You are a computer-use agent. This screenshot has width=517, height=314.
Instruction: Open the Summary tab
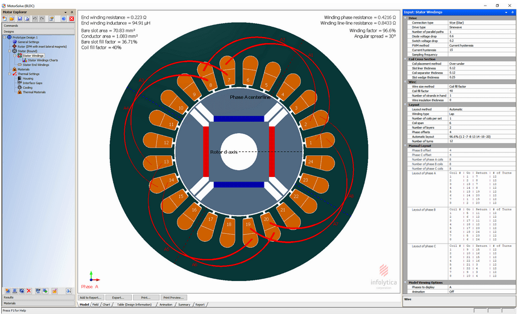(184, 304)
